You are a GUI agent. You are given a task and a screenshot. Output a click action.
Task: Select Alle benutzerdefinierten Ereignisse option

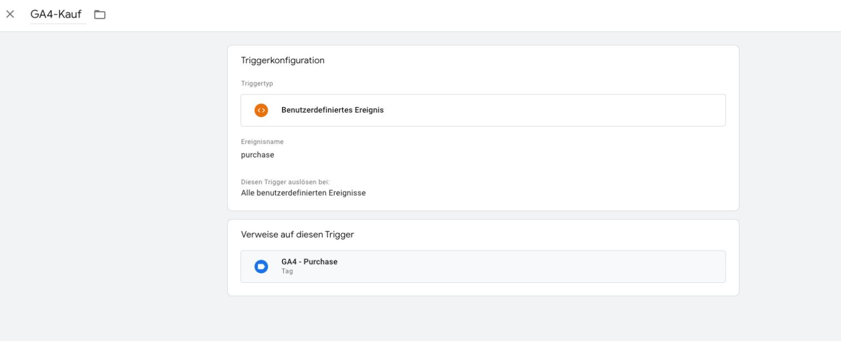coord(303,193)
